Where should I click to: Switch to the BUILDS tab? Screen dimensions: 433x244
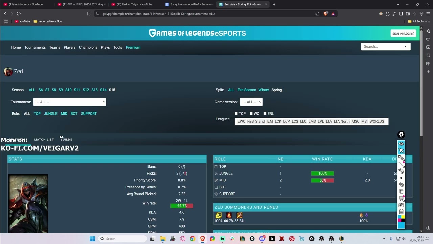(x=66, y=140)
